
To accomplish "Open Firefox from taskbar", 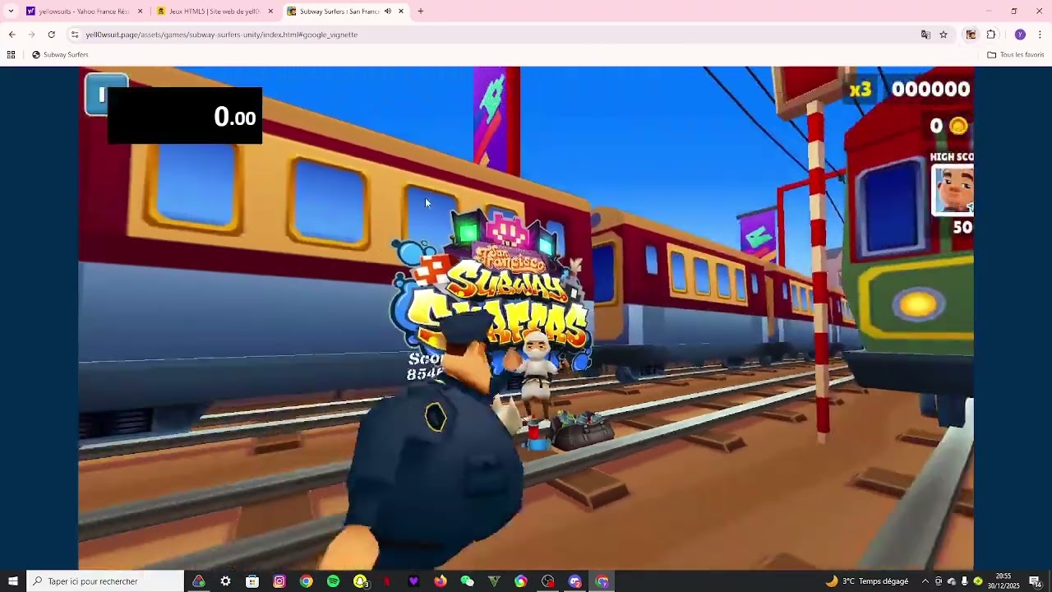I will (441, 581).
